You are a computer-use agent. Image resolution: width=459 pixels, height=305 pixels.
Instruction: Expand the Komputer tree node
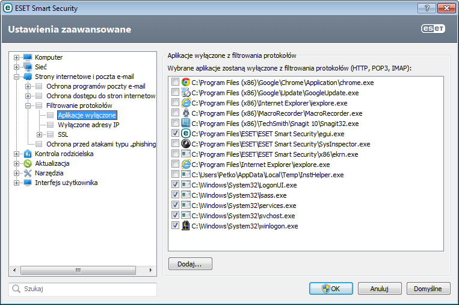tap(16, 57)
